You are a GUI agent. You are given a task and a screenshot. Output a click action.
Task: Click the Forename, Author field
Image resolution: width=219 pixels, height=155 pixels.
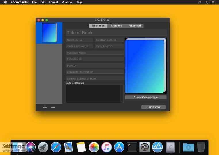click(109, 40)
